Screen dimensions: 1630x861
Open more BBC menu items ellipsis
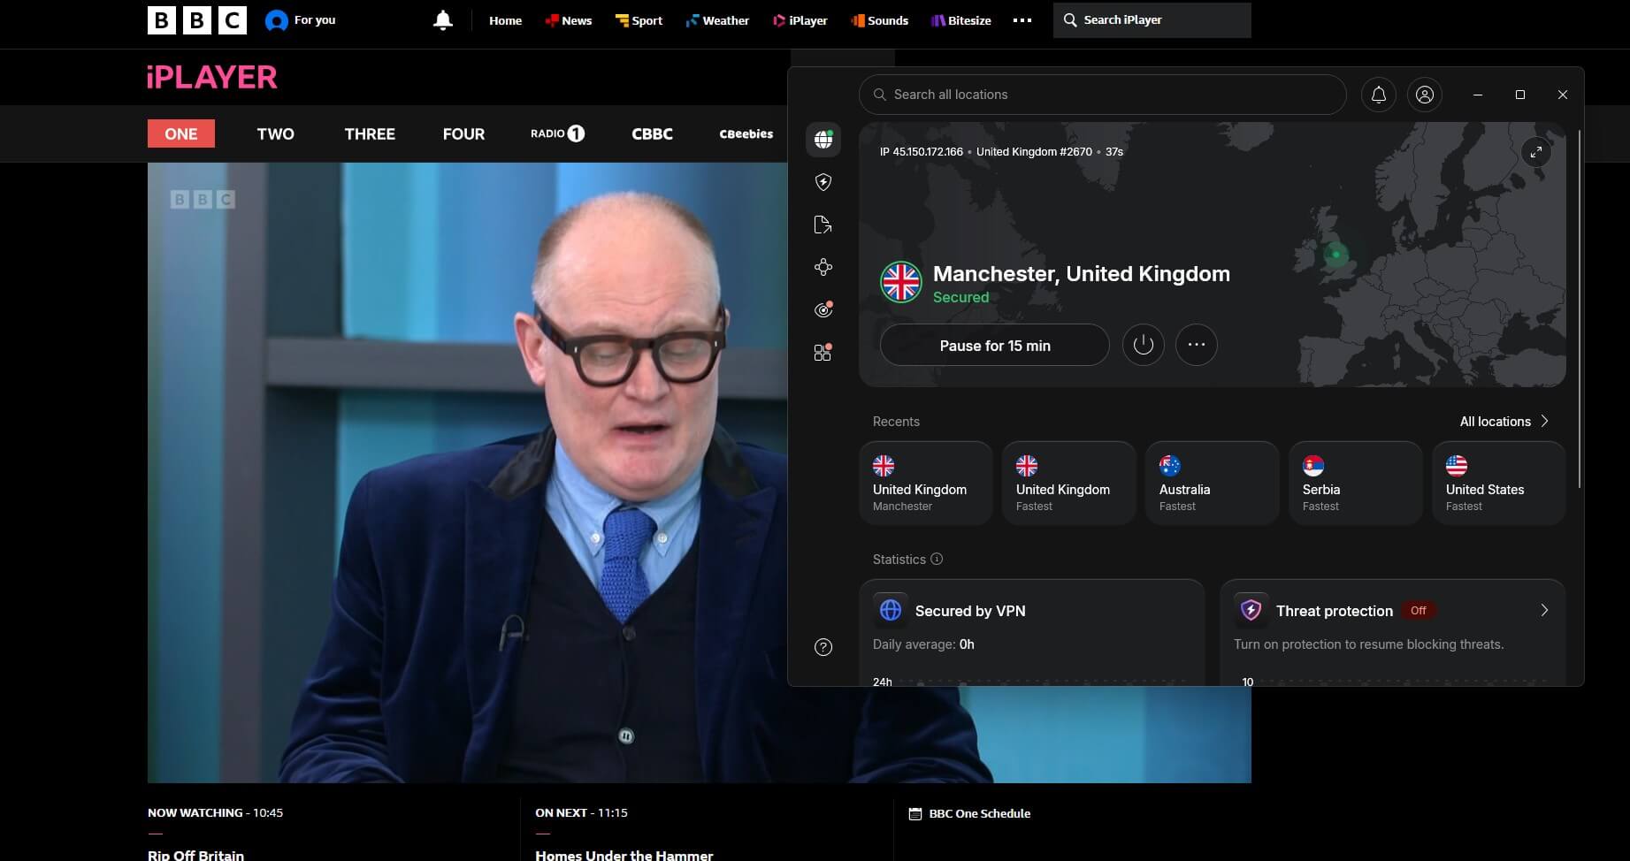(1022, 20)
